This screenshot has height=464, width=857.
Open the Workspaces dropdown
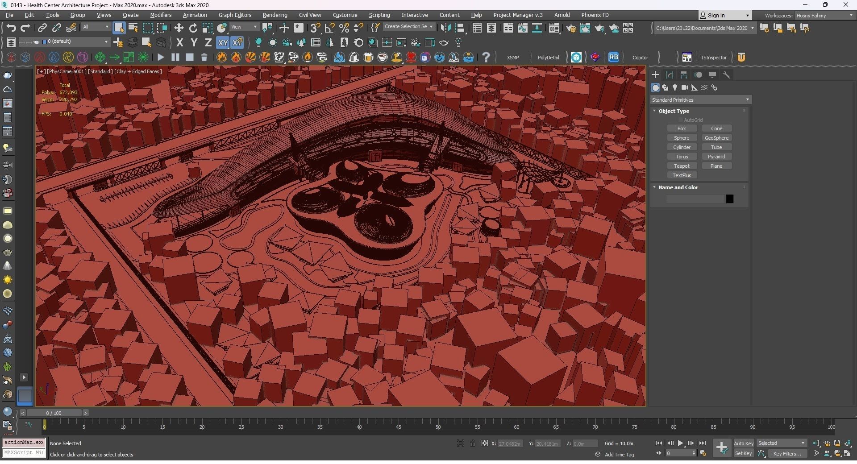[x=824, y=16]
